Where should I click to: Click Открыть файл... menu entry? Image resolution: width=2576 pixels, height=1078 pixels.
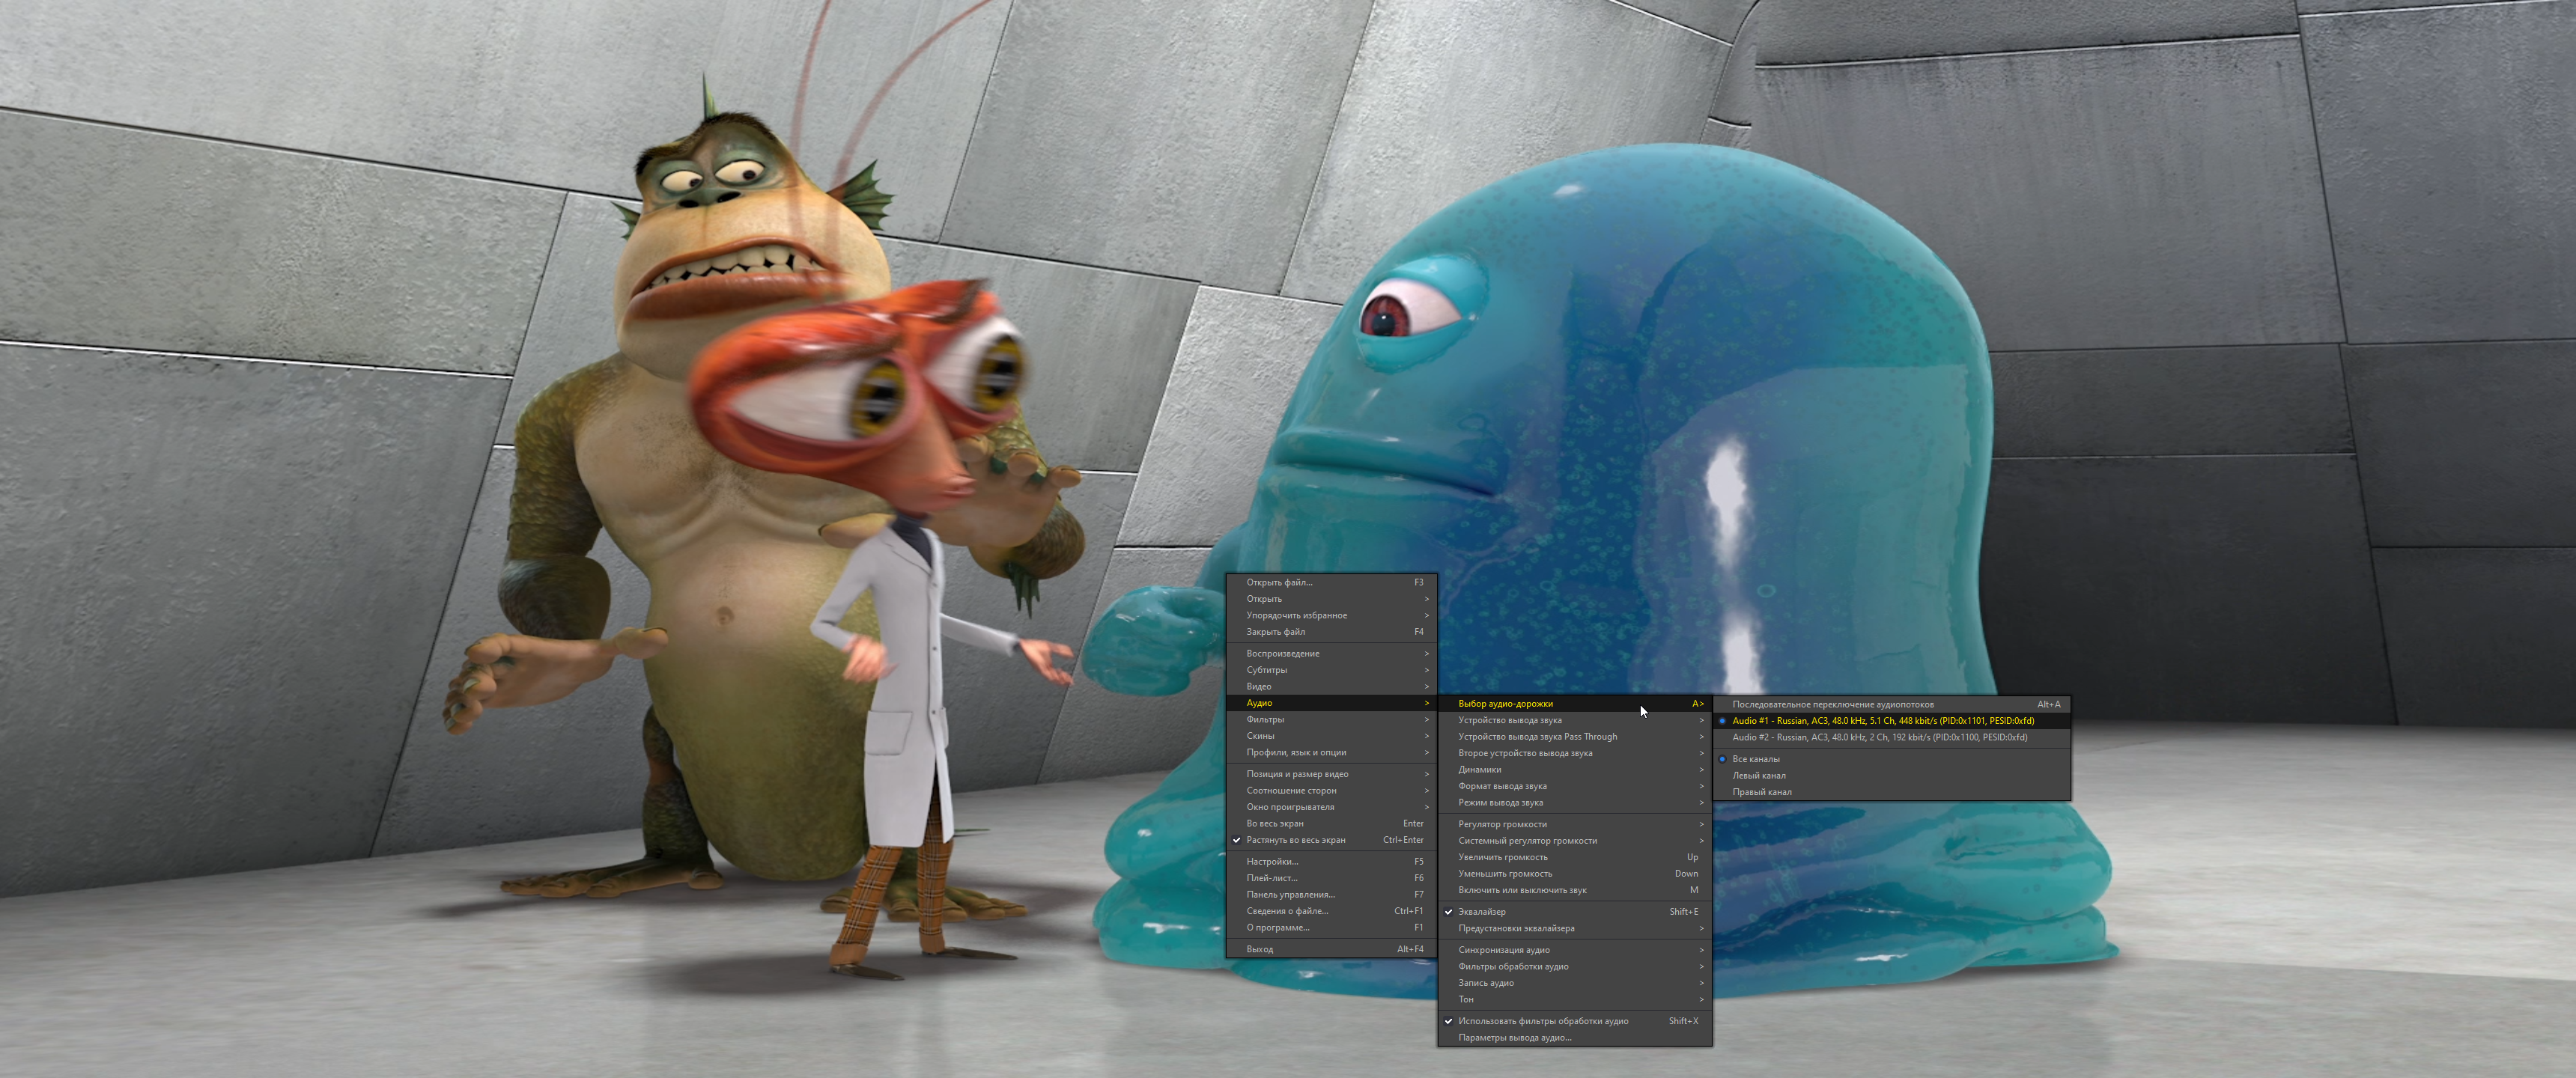click(x=1279, y=582)
